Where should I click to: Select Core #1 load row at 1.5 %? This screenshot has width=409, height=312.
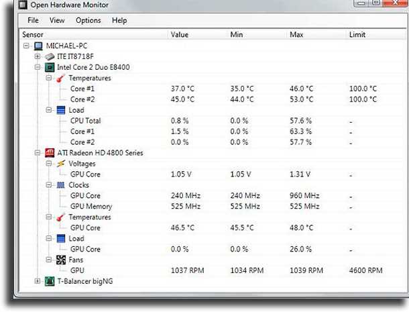pyautogui.click(x=212, y=132)
